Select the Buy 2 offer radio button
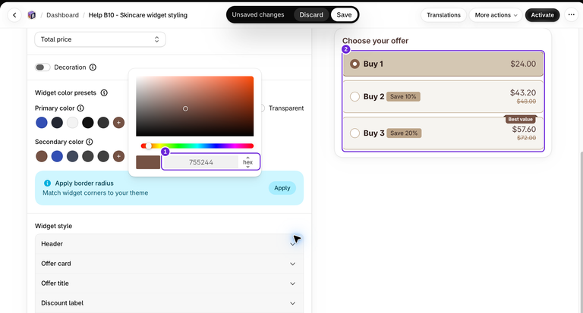This screenshot has height=313, width=583. click(x=355, y=96)
